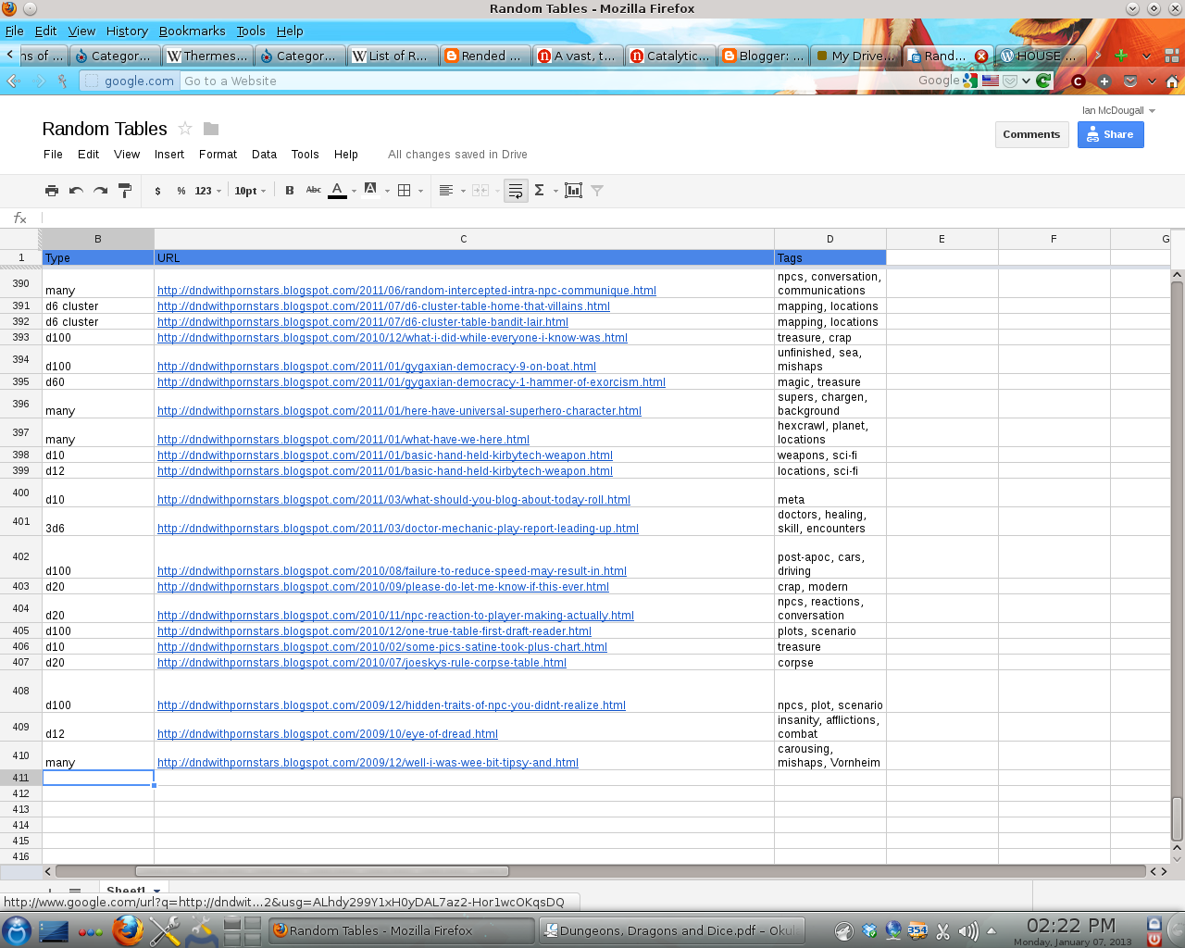Toggle bold formatting
Image resolution: width=1185 pixels, height=948 pixels.
(290, 191)
